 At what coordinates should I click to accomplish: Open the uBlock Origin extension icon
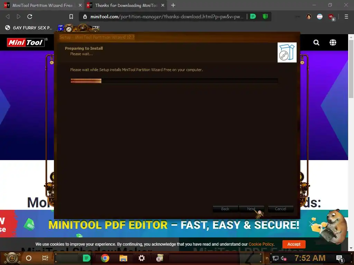point(331,17)
